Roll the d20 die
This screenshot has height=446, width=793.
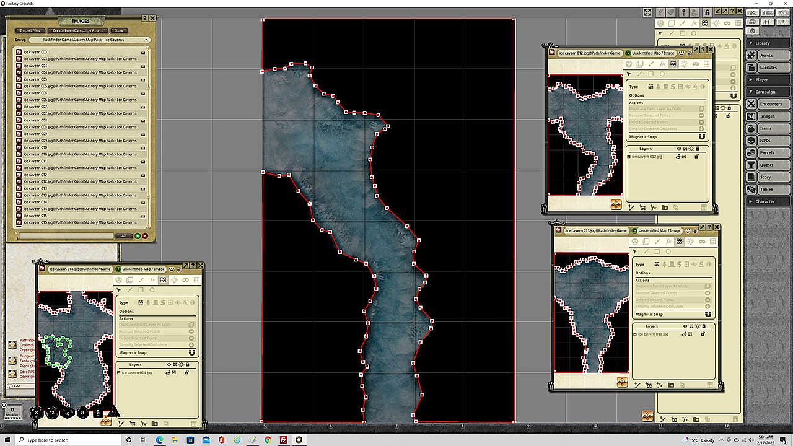[x=37, y=413]
